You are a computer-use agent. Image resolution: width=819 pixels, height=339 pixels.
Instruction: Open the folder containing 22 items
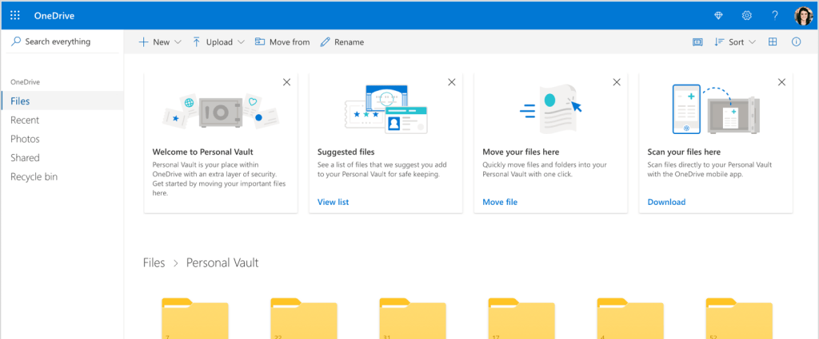[304, 318]
